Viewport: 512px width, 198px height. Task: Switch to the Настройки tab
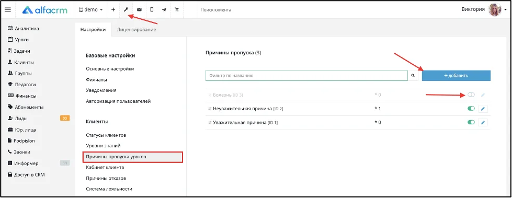[x=93, y=29]
